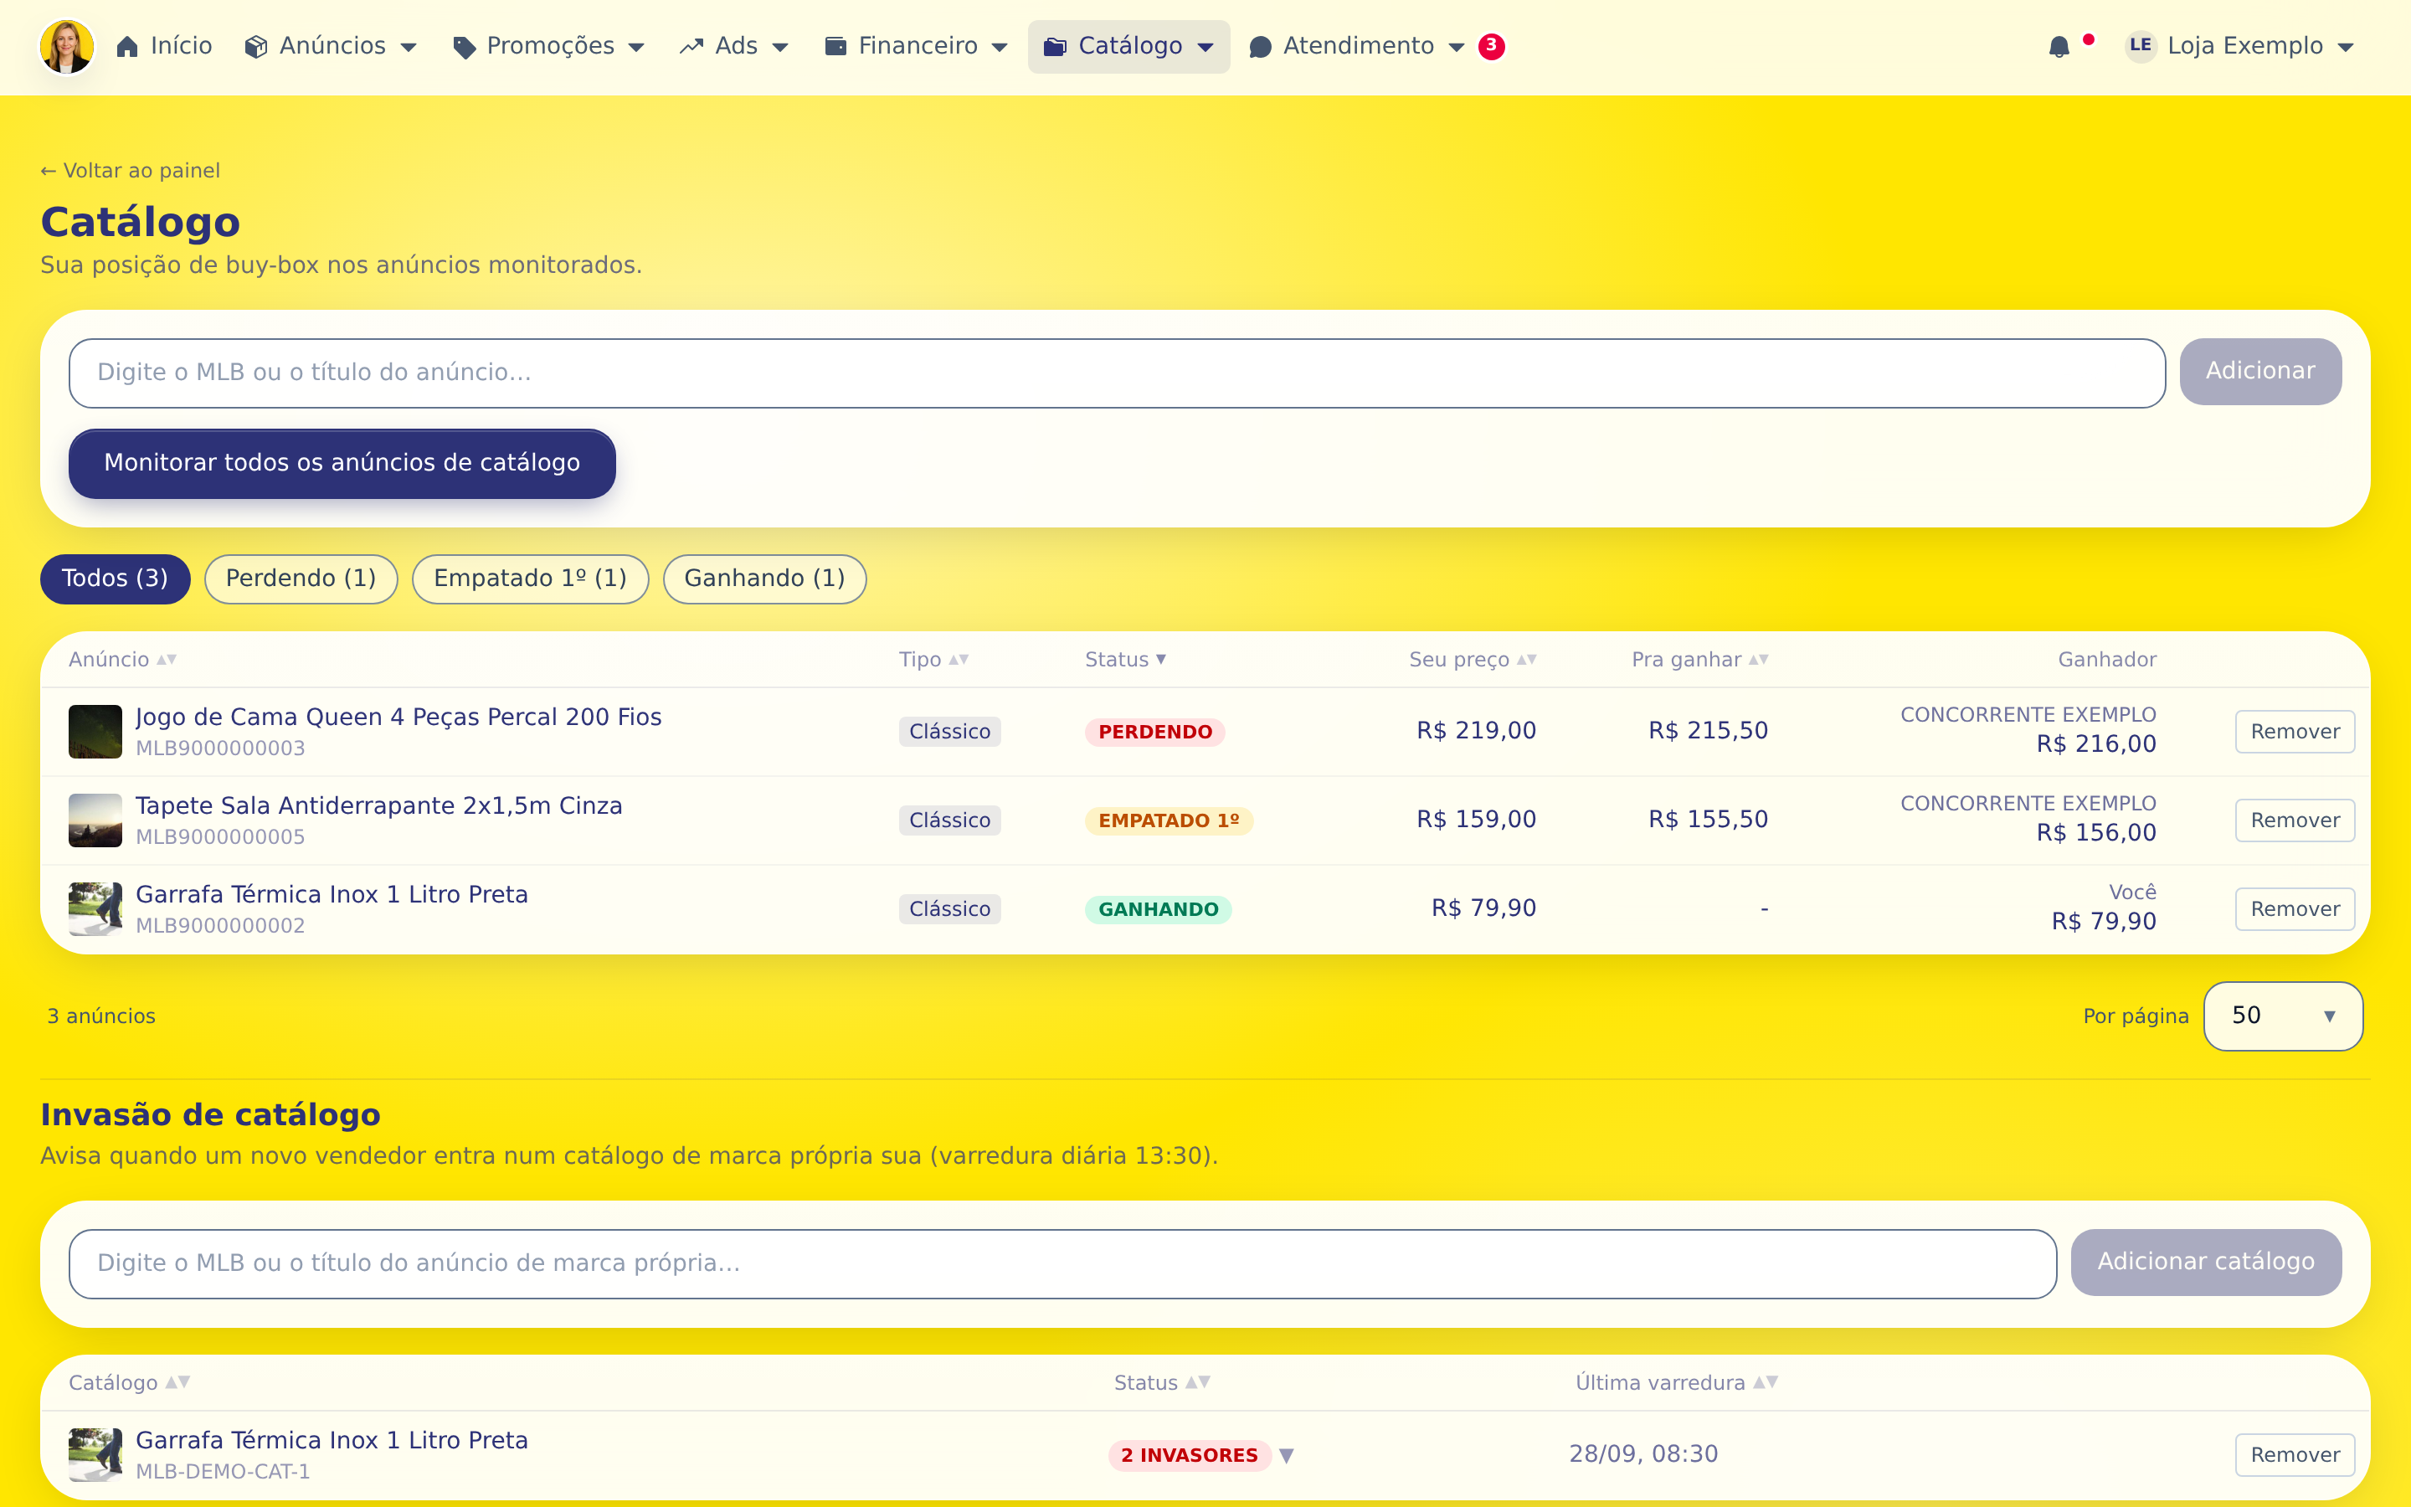Image resolution: width=2411 pixels, height=1507 pixels.
Task: Click the red 3 badge beside Atendimento
Action: tap(1492, 46)
